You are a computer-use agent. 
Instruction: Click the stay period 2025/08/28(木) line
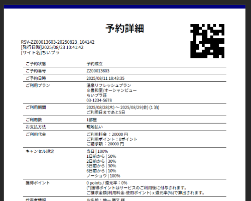coord(123,108)
